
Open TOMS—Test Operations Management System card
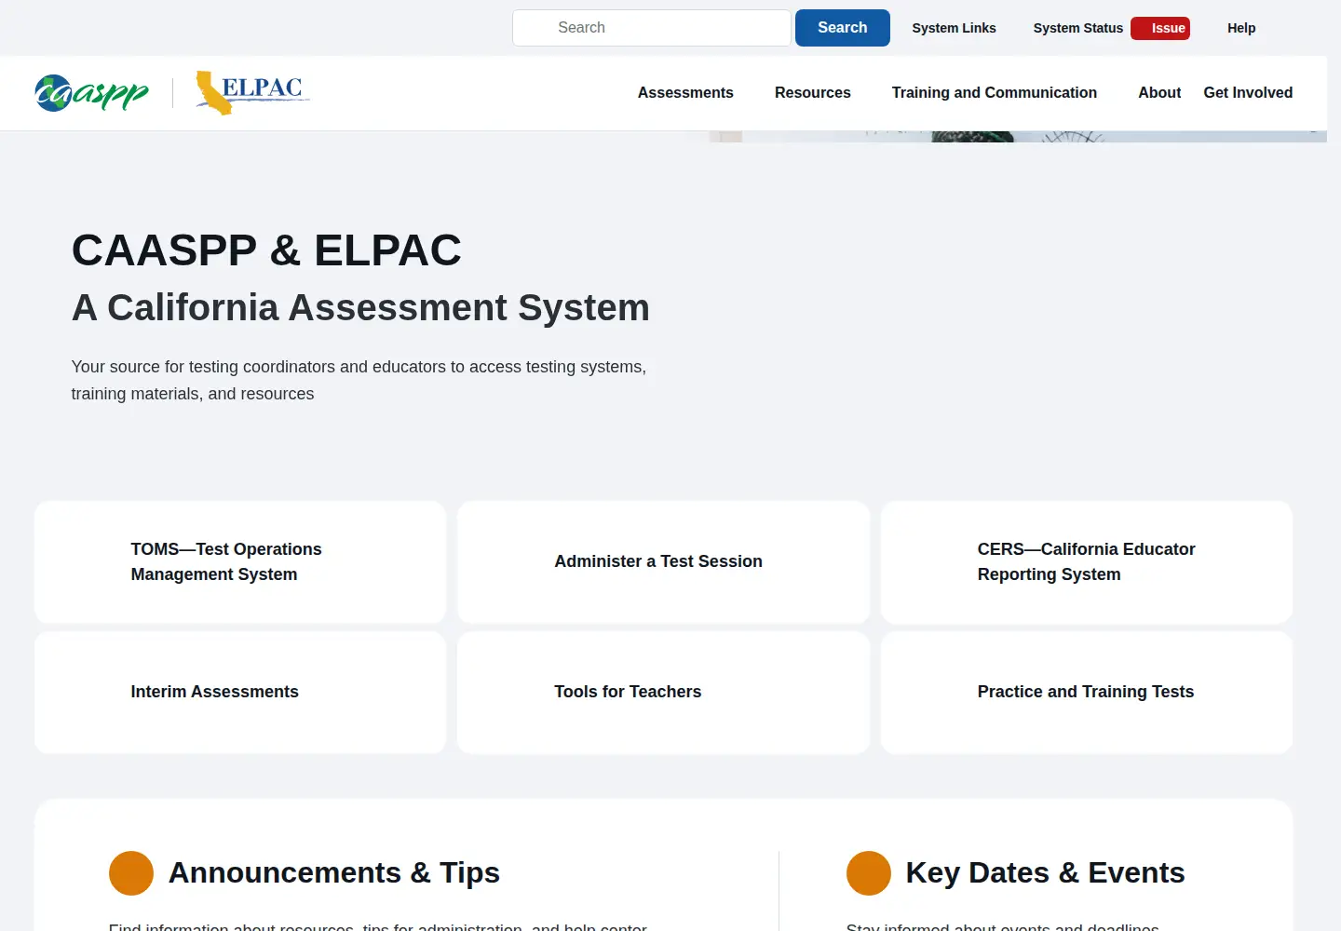point(240,562)
